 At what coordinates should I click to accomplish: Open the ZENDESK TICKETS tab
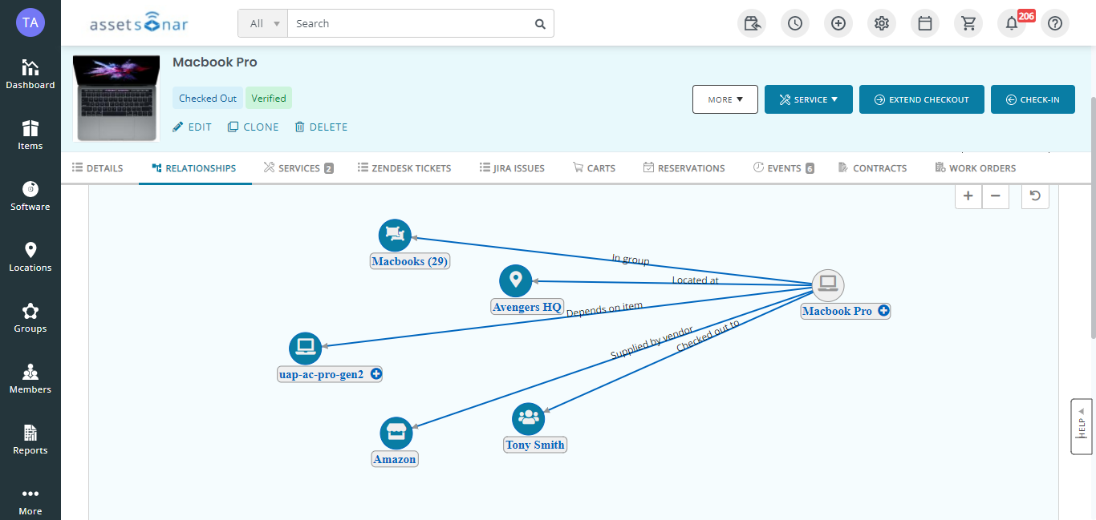click(404, 168)
